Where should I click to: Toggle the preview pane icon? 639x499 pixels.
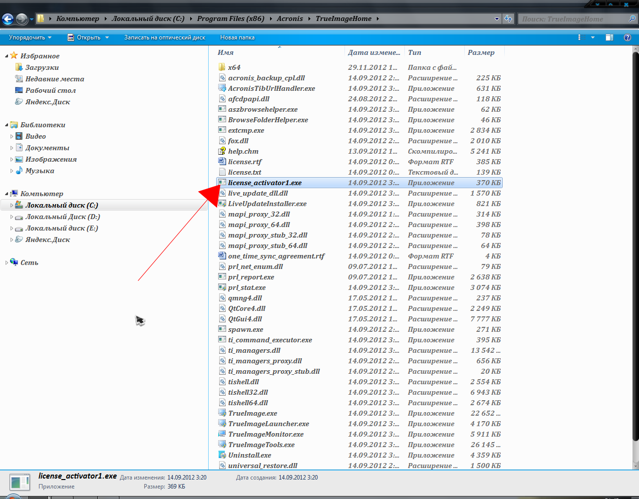tap(609, 37)
